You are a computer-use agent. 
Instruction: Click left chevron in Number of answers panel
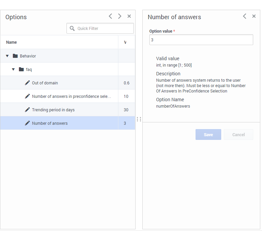click(x=244, y=16)
